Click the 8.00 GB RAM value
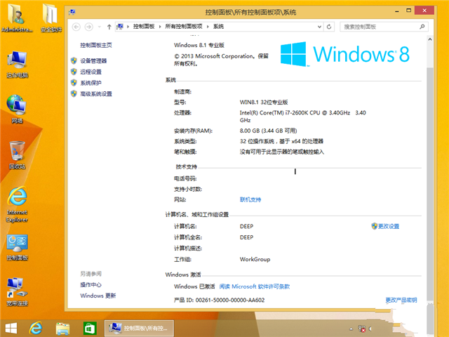The image size is (449, 337). tap(268, 131)
